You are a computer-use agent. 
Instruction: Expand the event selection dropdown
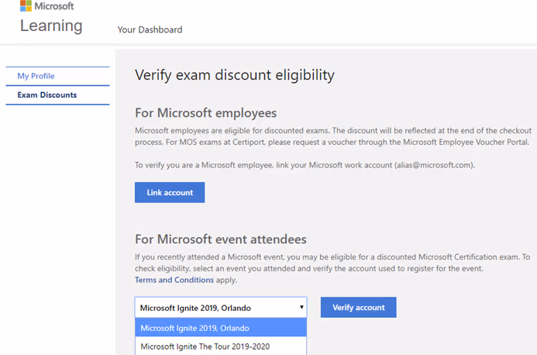pos(221,308)
